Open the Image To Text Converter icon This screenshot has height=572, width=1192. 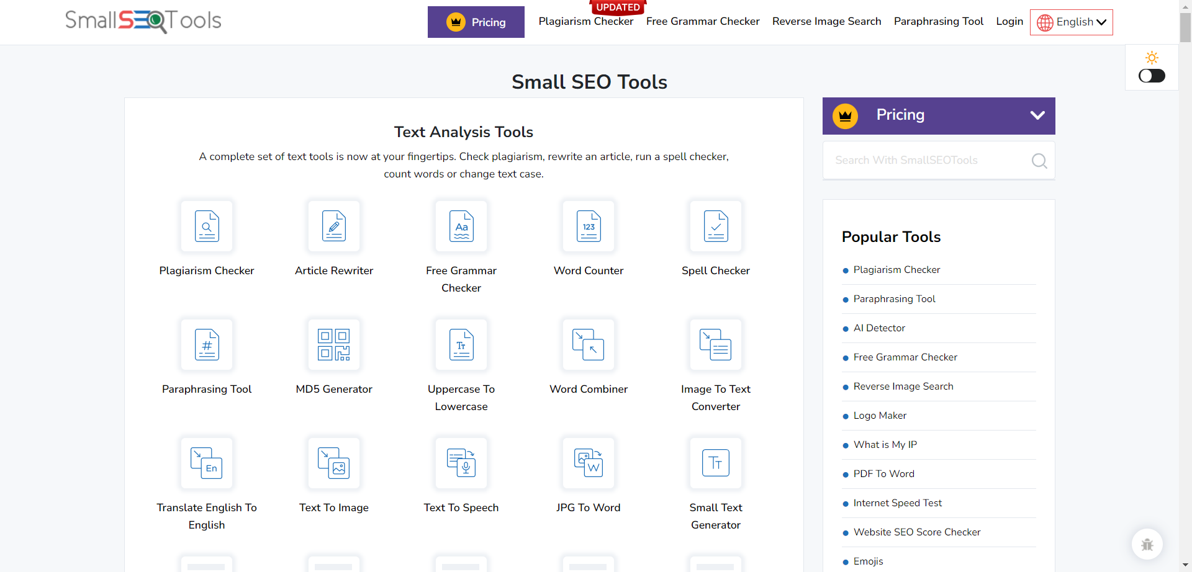pyautogui.click(x=715, y=344)
